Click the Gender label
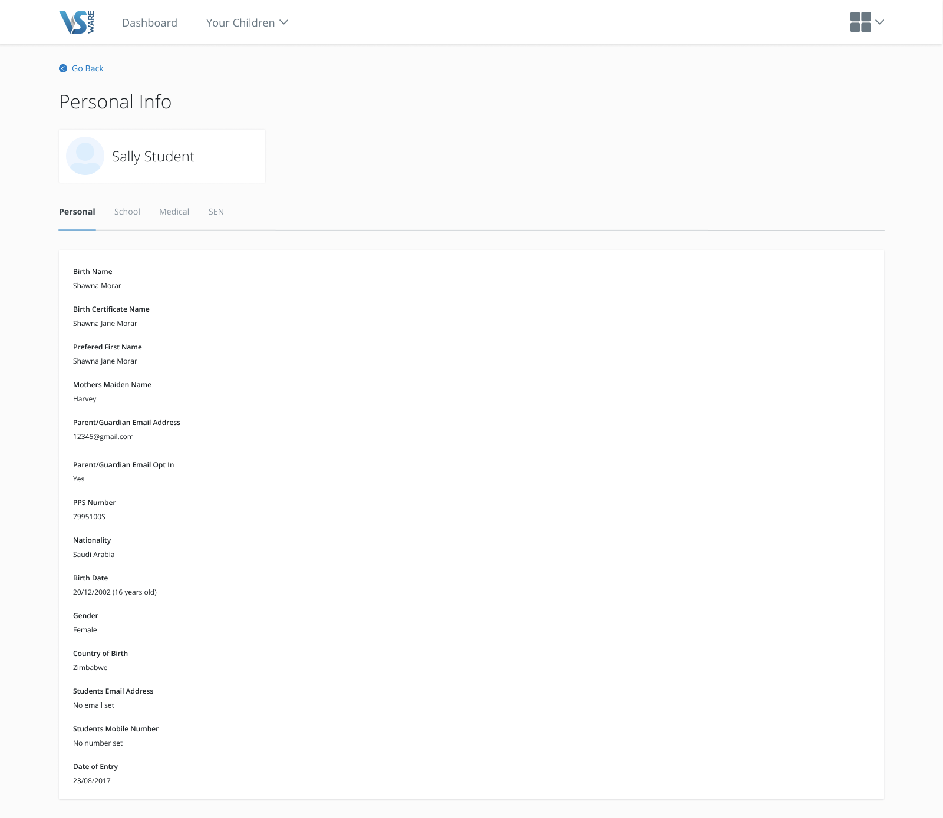The width and height of the screenshot is (943, 818). [85, 616]
